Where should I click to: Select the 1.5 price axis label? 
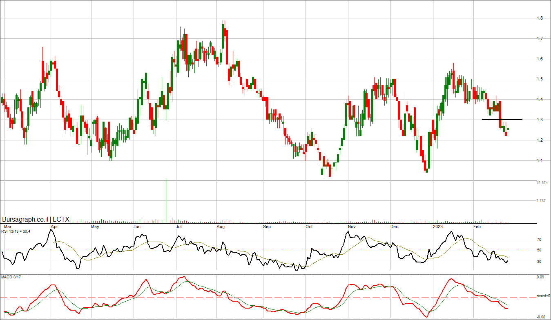point(540,79)
